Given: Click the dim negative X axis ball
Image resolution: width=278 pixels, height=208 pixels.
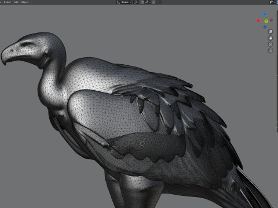Looking at the screenshot, I should coord(271,20).
